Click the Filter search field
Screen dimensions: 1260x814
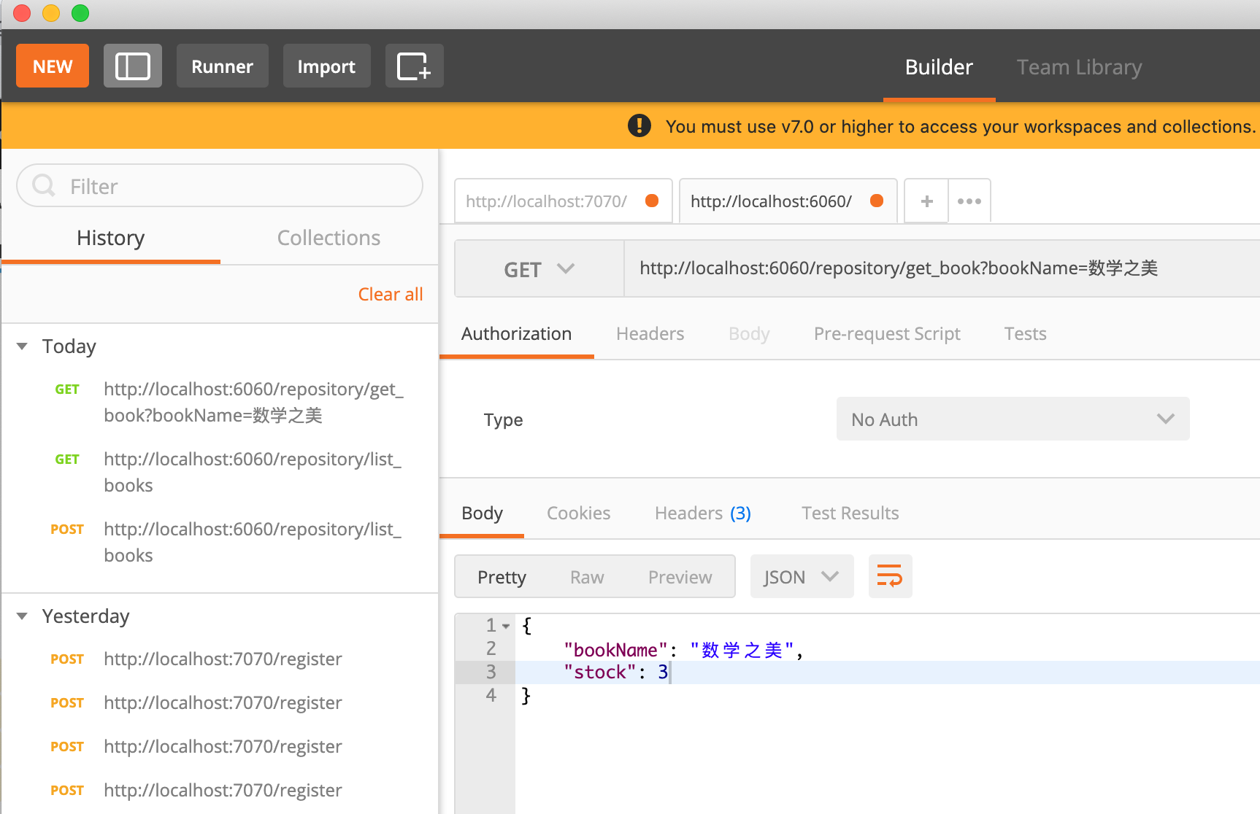[220, 185]
